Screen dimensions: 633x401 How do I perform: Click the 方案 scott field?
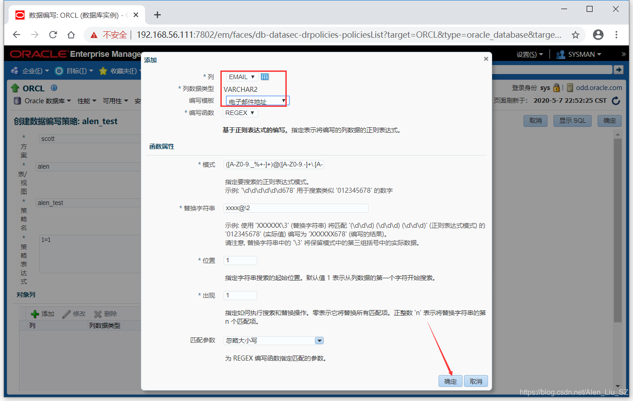(90, 139)
